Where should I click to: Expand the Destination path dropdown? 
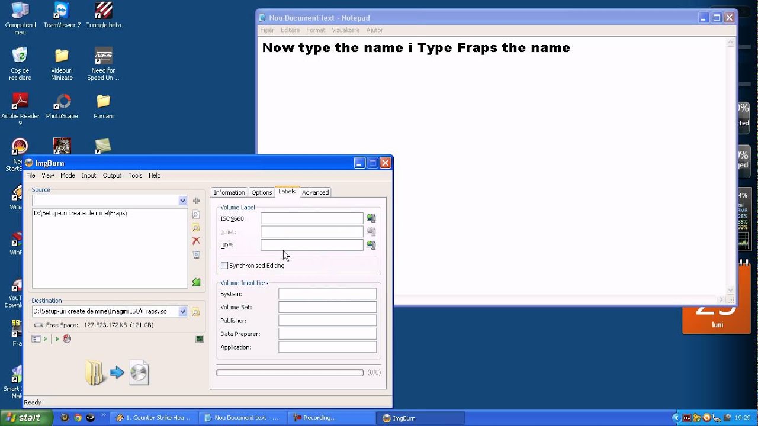[x=182, y=312]
